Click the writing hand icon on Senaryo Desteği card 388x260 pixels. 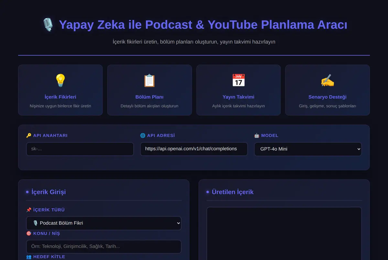tap(328, 80)
